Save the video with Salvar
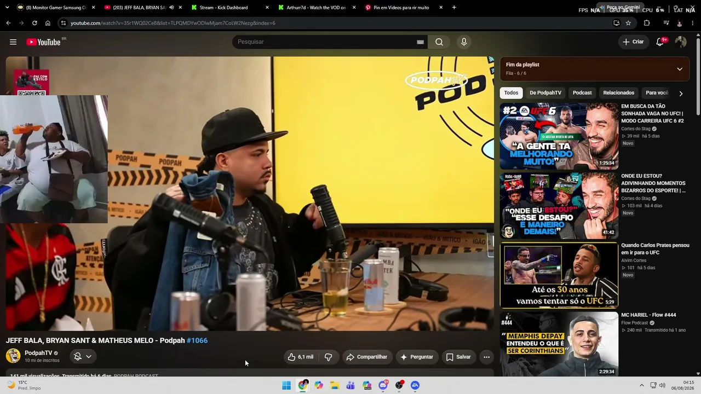 click(458, 357)
